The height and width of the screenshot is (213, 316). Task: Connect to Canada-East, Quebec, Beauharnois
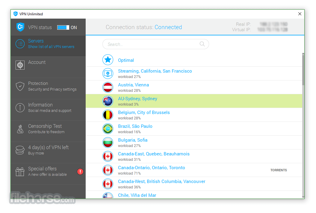(x=194, y=156)
